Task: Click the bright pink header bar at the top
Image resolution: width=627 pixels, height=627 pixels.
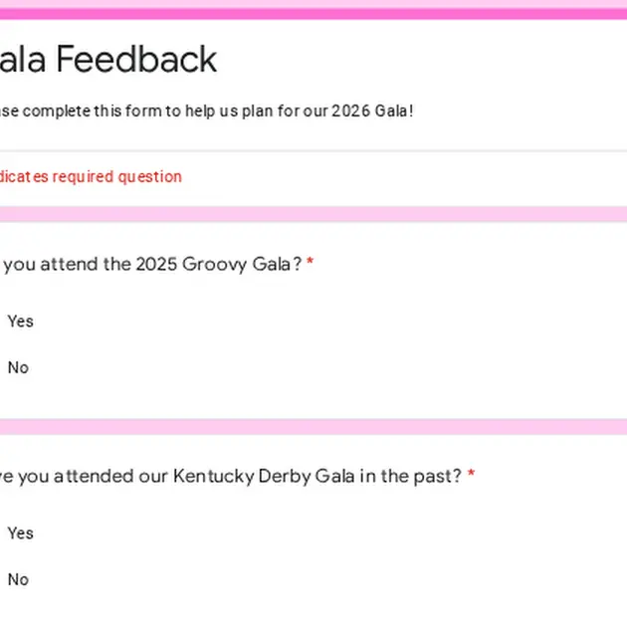Action: [x=313, y=14]
